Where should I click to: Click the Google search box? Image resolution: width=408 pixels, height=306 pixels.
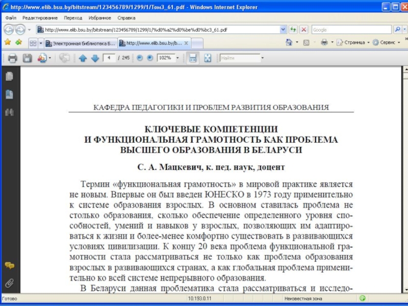351,30
